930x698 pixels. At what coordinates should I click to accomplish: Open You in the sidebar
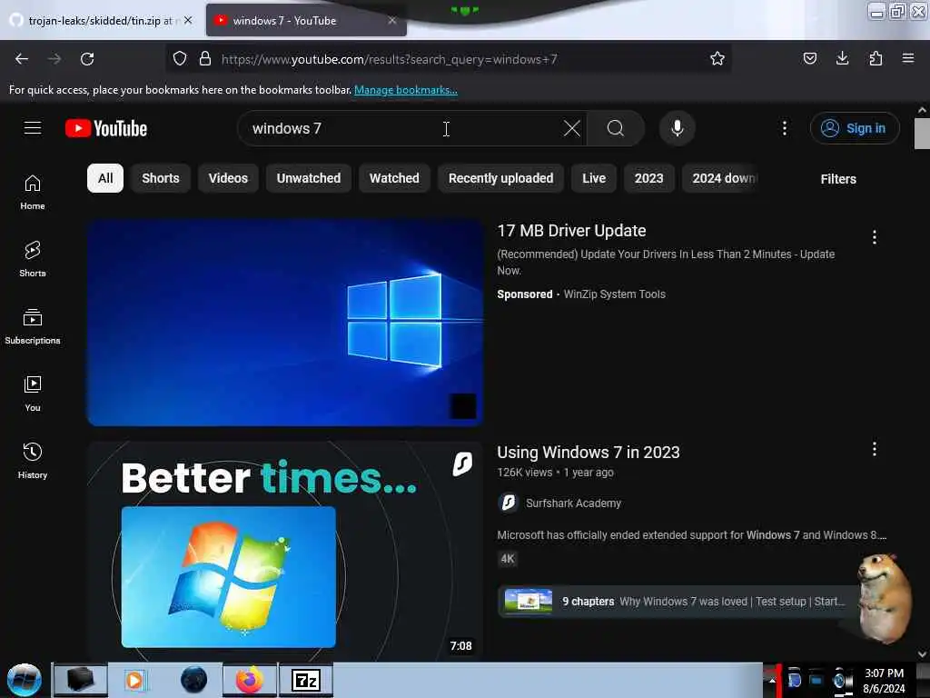(33, 394)
